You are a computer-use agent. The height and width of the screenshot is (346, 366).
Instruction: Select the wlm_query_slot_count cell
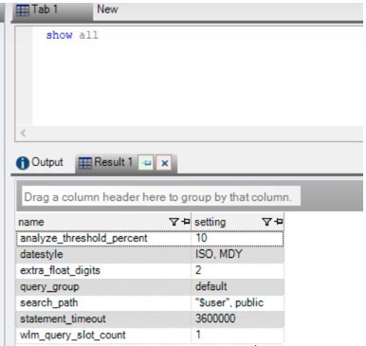103,336
